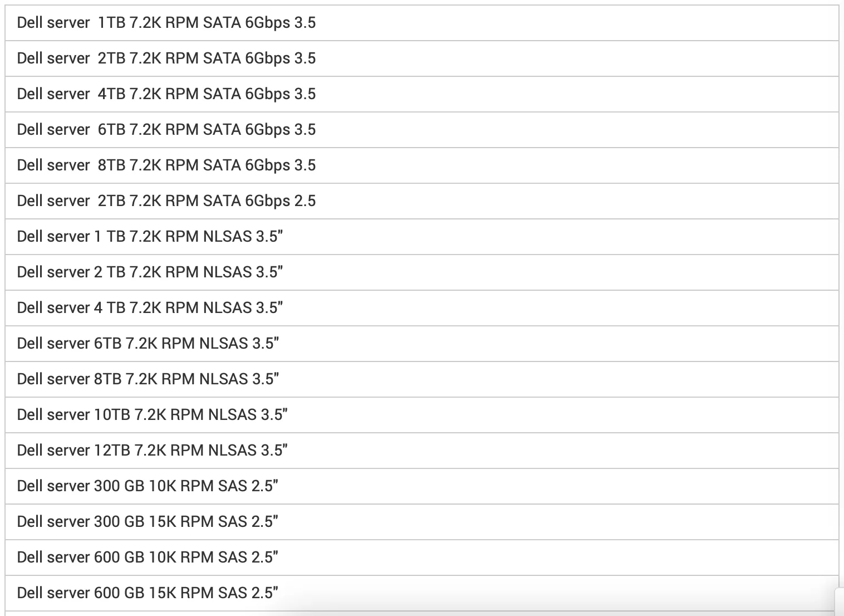Screen dimensions: 844x616
Task: Choose the only 2.5-size SATA drive entry
Action: click(x=166, y=201)
